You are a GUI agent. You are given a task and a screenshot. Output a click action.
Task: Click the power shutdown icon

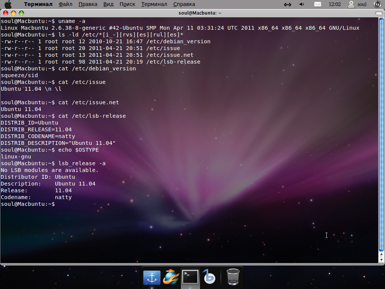coord(377,5)
